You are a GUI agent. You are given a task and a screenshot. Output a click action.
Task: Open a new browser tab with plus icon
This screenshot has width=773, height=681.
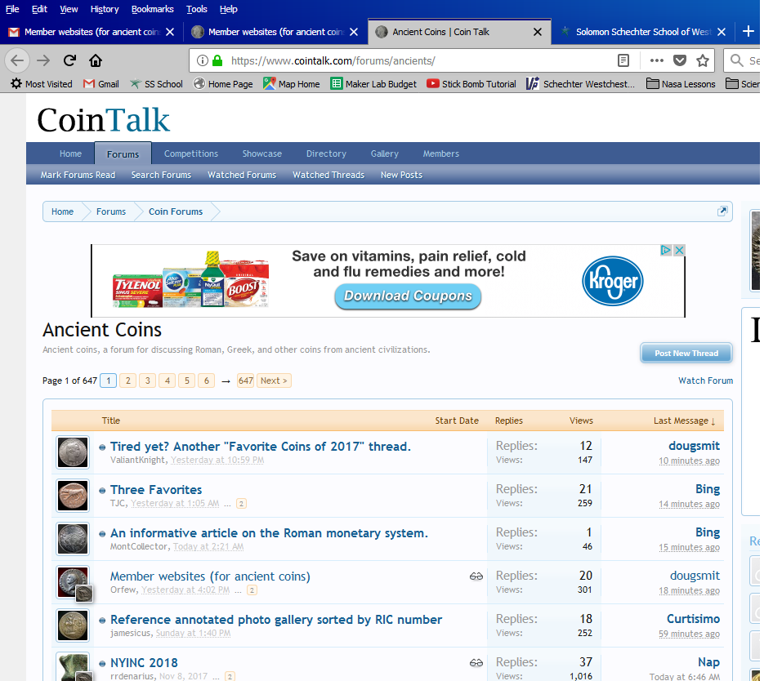click(x=748, y=32)
